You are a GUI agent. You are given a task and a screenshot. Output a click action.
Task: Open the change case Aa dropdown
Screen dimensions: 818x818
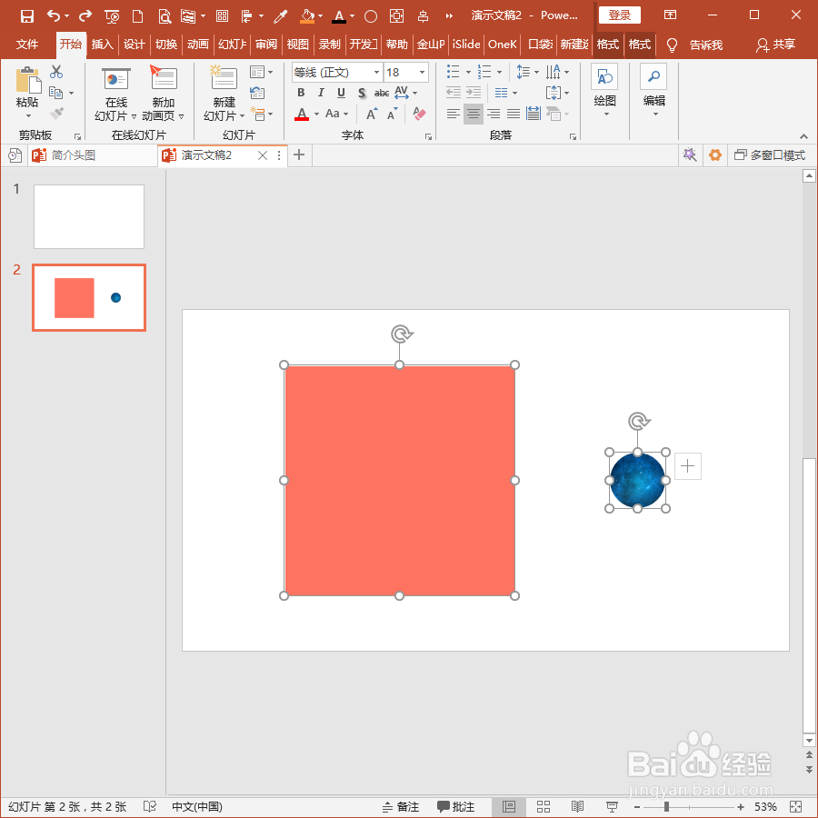coord(336,114)
